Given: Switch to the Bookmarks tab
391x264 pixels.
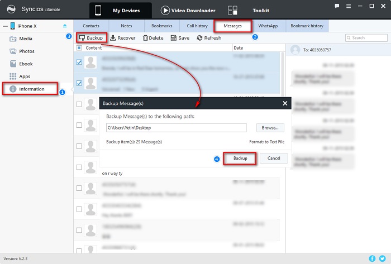Looking at the screenshot, I should (x=162, y=26).
